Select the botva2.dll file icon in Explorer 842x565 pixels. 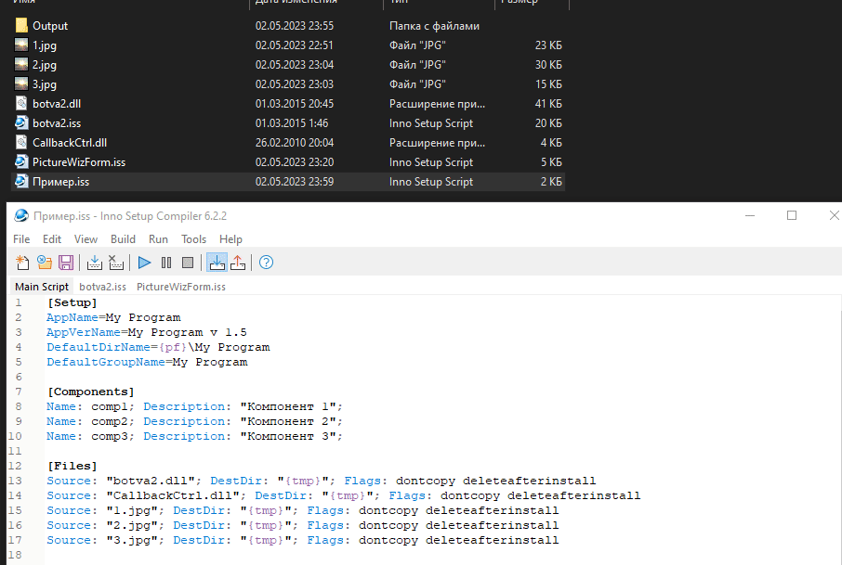(x=21, y=104)
